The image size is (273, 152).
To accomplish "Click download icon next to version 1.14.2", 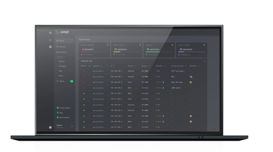I will coord(163,88).
